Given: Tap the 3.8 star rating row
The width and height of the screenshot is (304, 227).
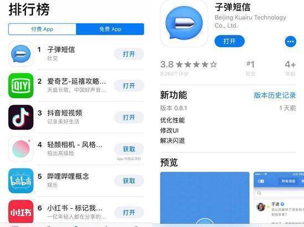Looking at the screenshot, I should pyautogui.click(x=188, y=65).
